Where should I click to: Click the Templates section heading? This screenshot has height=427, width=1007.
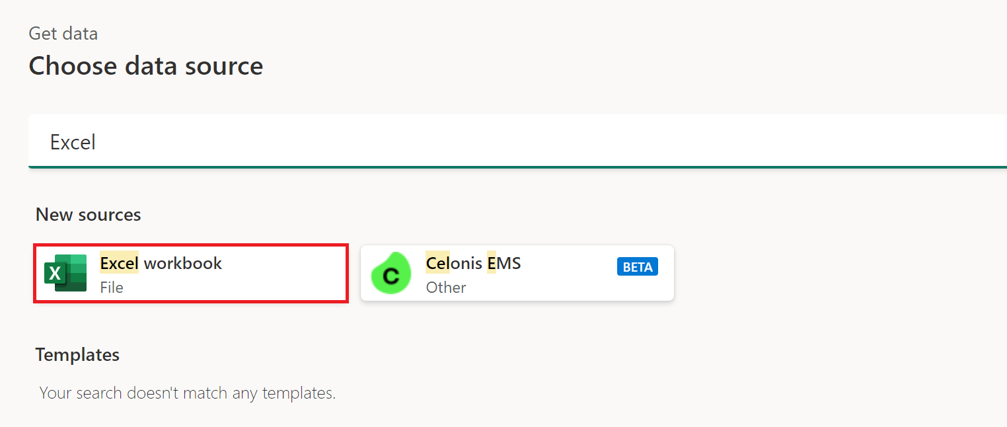point(77,355)
